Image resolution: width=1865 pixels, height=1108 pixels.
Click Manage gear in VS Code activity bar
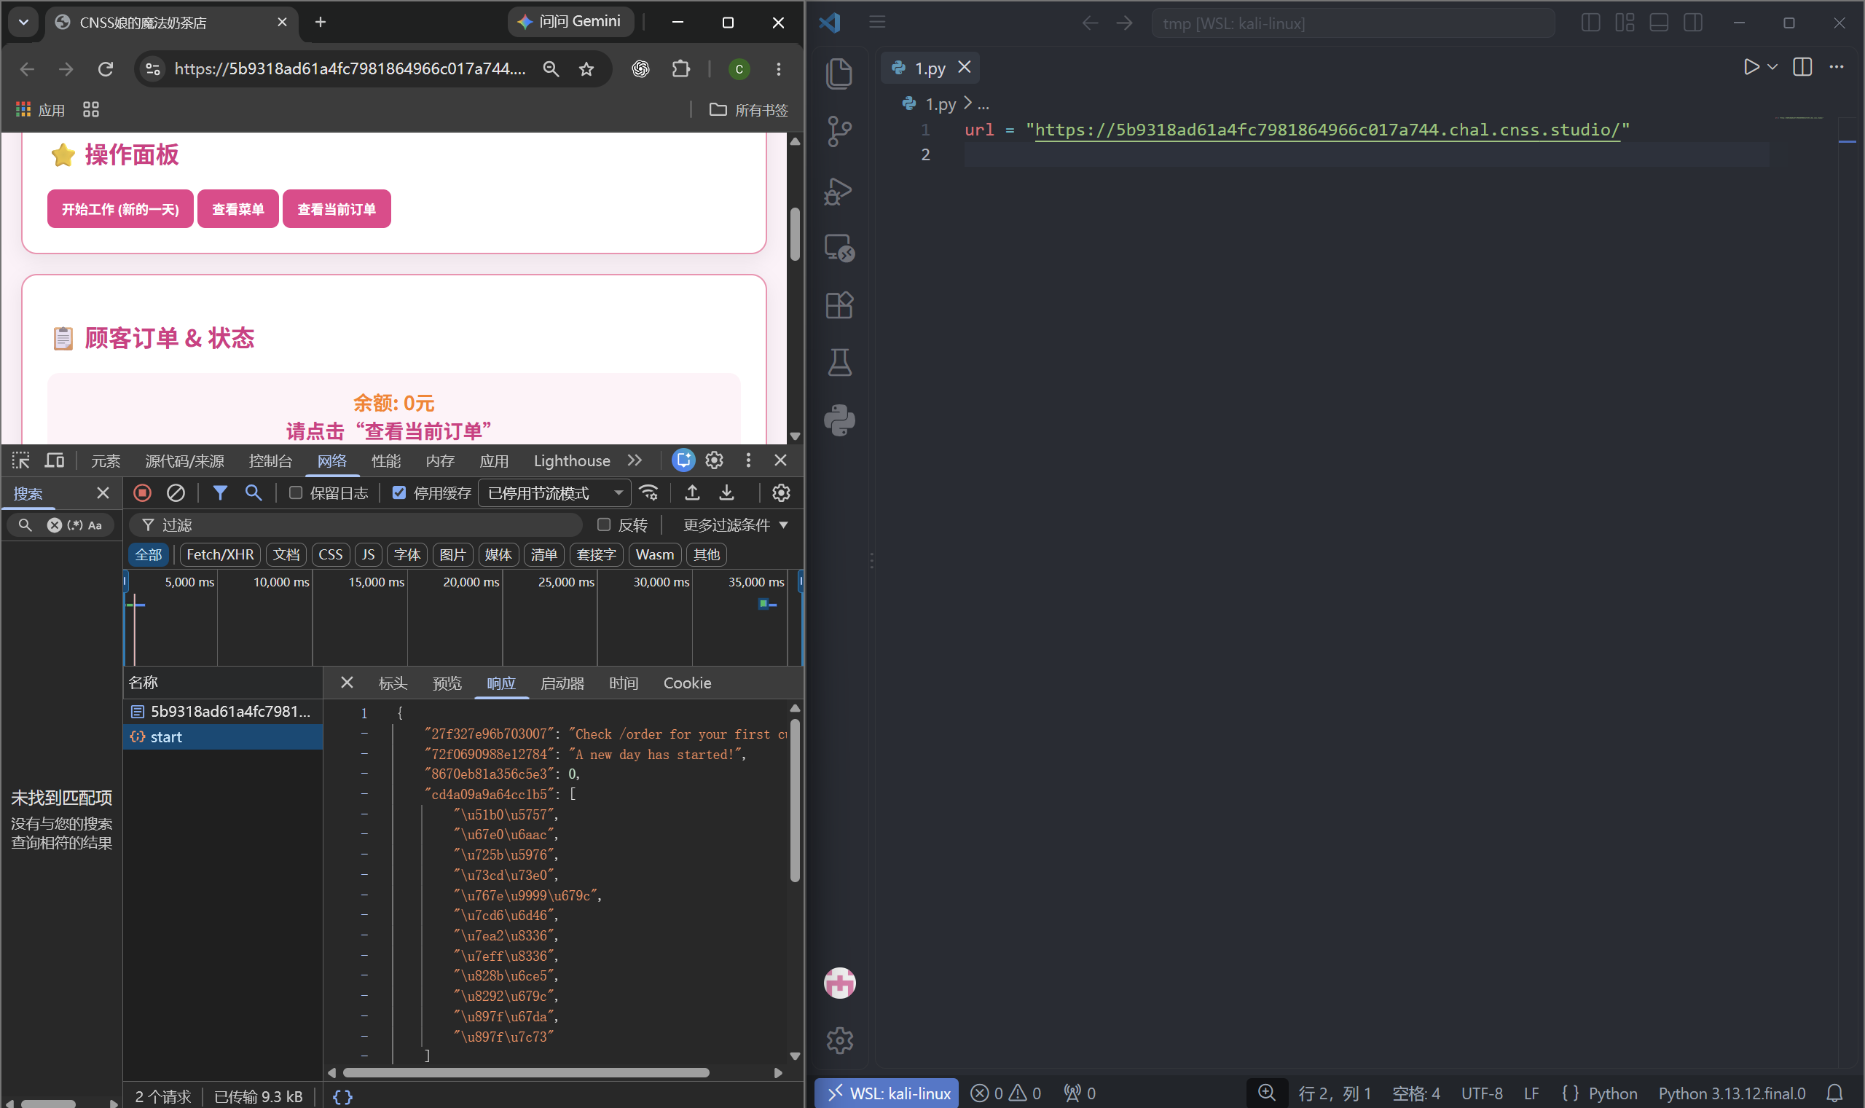coord(839,1040)
